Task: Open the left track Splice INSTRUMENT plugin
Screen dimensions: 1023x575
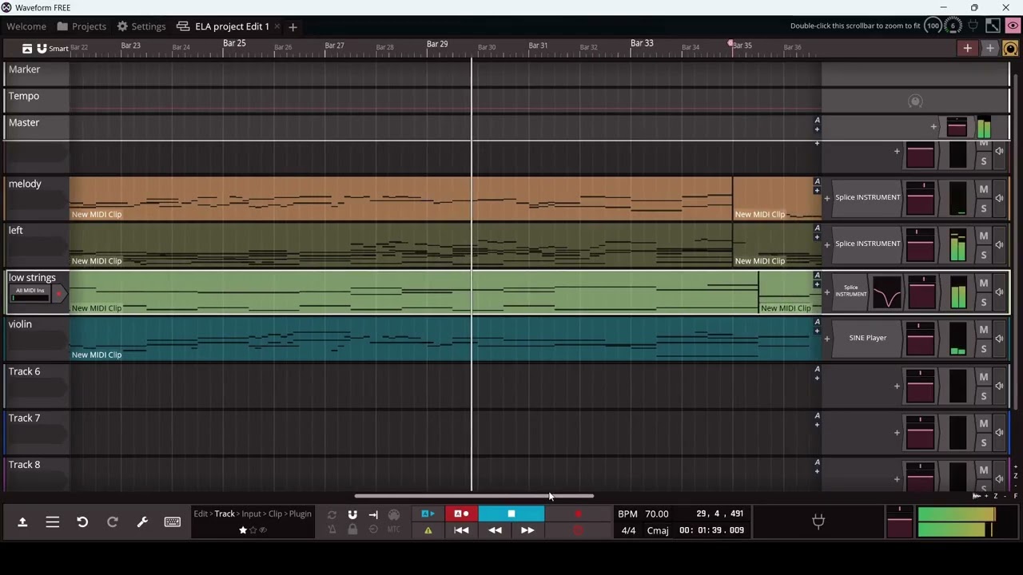Action: click(867, 244)
